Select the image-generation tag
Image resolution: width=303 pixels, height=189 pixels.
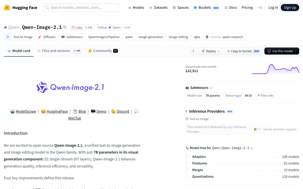point(151,37)
